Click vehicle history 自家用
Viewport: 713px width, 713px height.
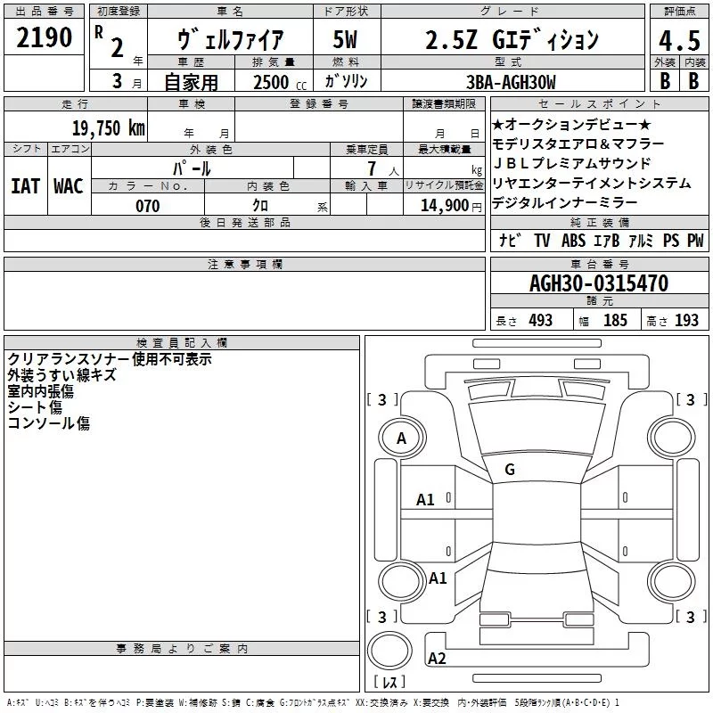(191, 82)
